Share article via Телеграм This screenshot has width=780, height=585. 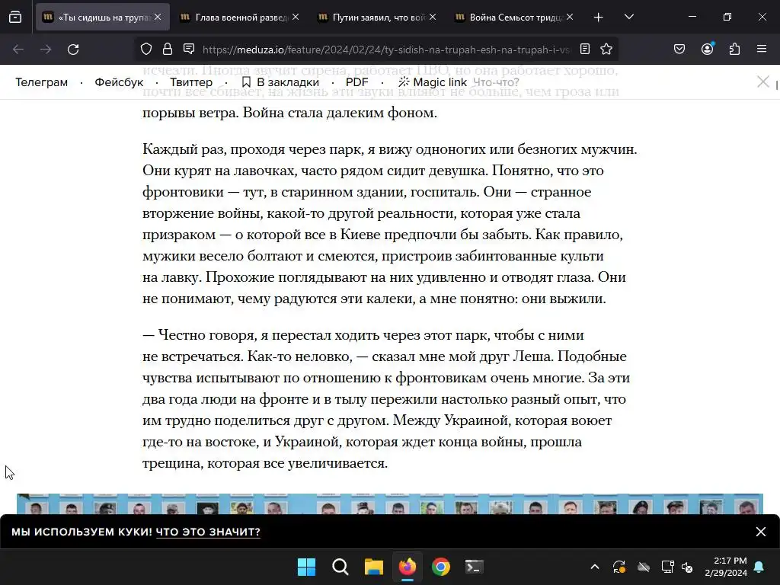(x=41, y=82)
